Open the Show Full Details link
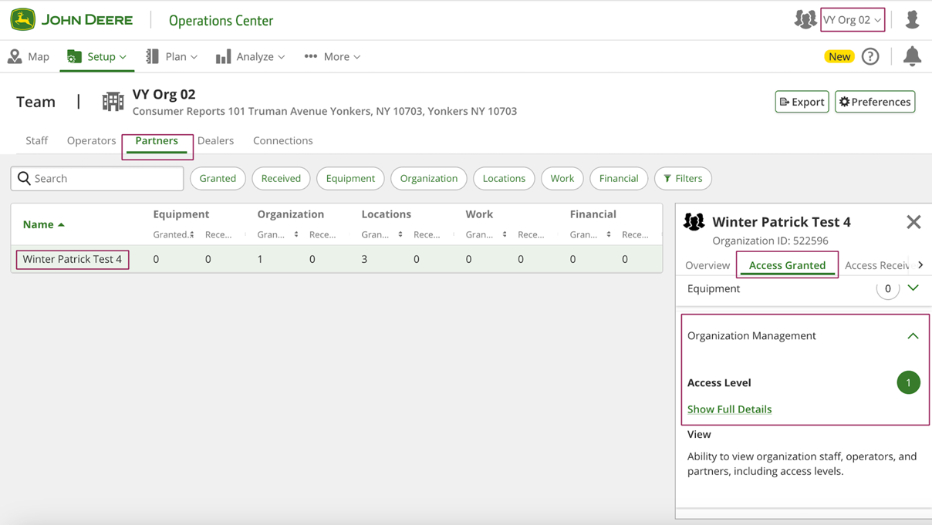The width and height of the screenshot is (932, 525). [729, 409]
